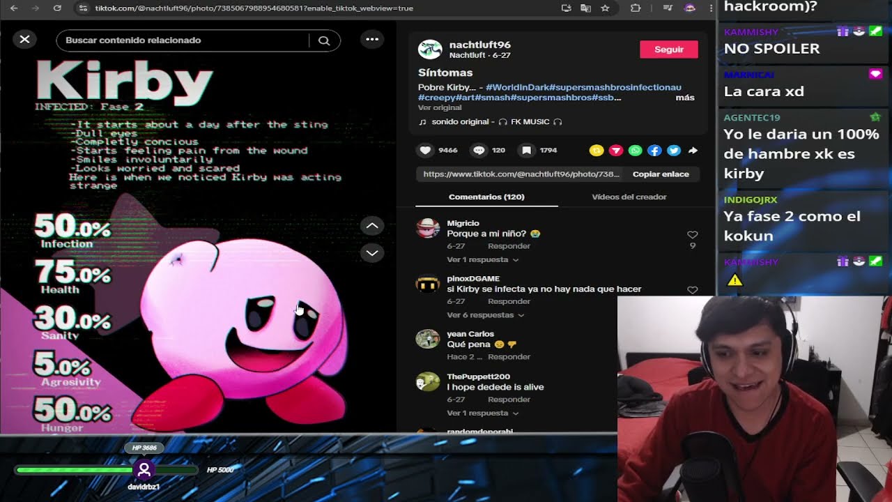Viewport: 892px width, 502px height.
Task: Open nachtluft96's profile avatar
Action: (429, 50)
